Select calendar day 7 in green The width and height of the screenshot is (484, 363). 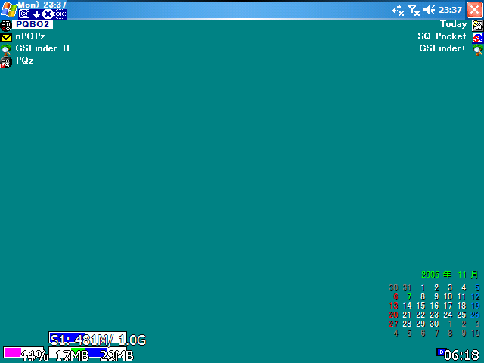click(x=409, y=297)
